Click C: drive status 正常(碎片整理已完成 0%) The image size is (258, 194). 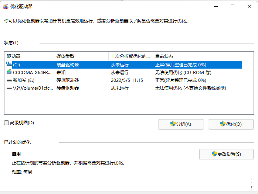coord(181,65)
